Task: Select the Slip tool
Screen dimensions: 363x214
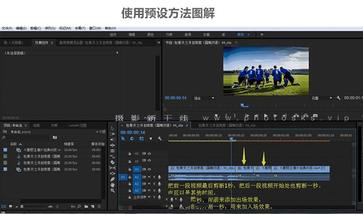Action: 113,168
